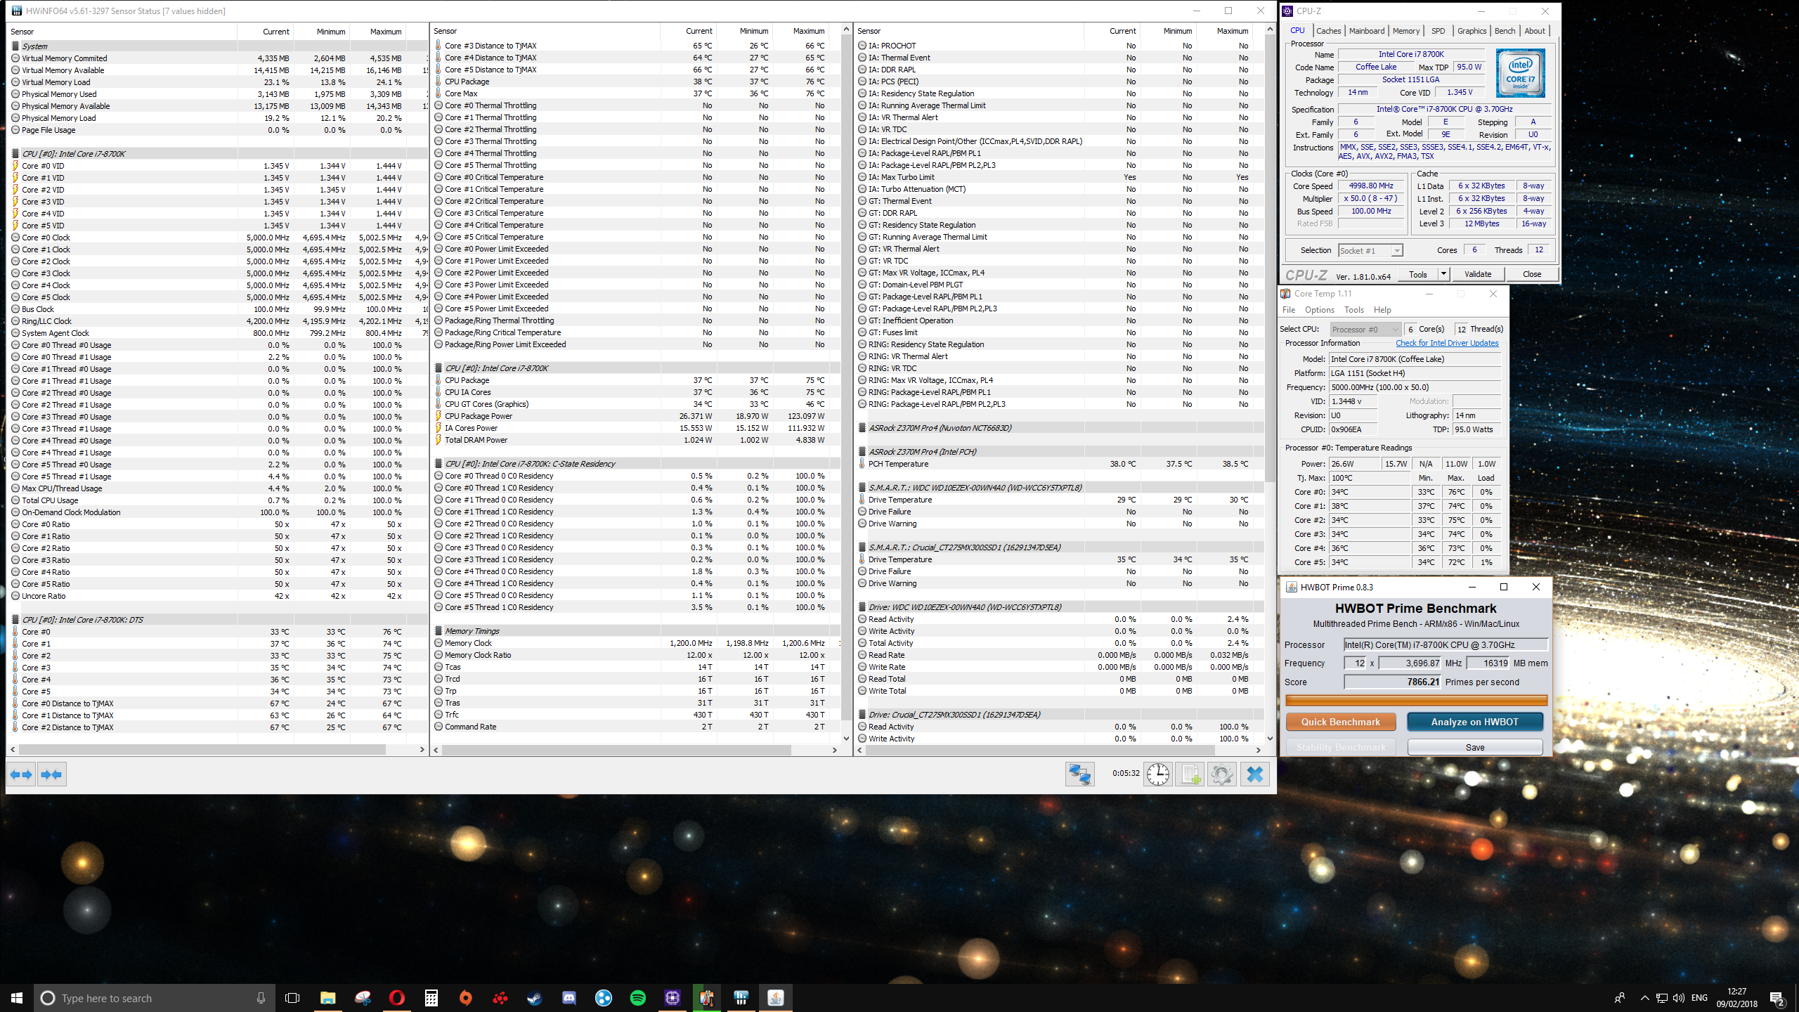Click Close button in CPU-Z

tap(1532, 274)
